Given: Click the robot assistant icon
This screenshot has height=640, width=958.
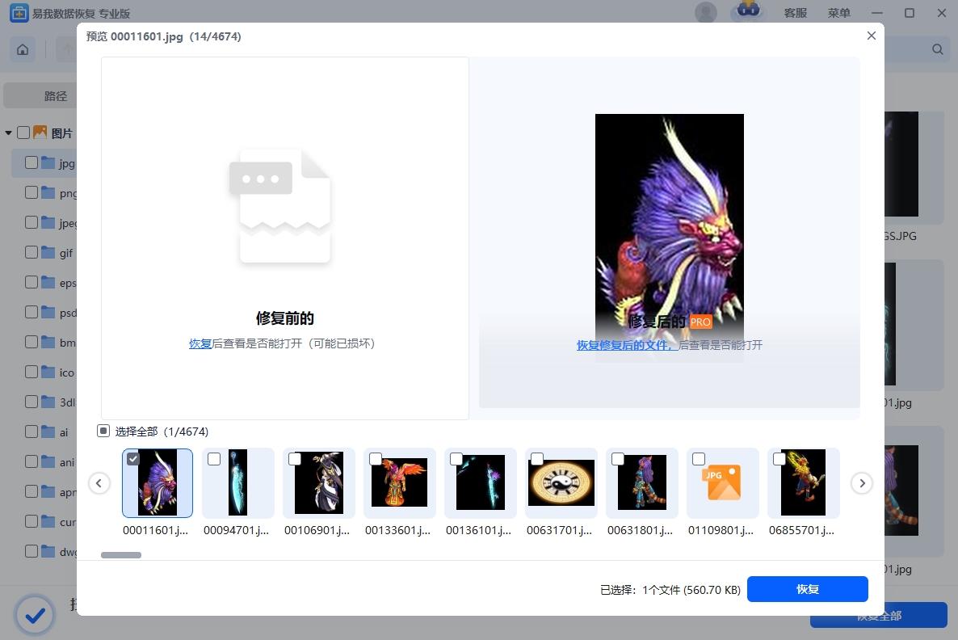Looking at the screenshot, I should click(x=748, y=11).
